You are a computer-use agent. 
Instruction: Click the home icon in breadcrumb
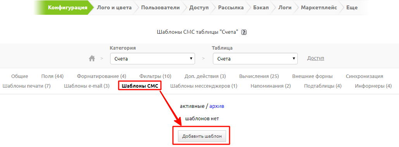92,59
